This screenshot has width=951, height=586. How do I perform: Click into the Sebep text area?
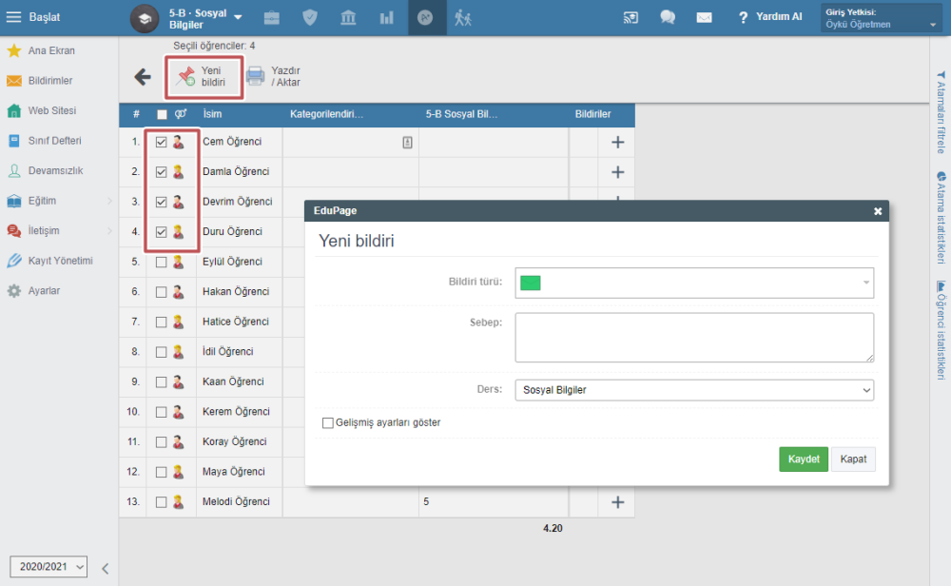(694, 338)
